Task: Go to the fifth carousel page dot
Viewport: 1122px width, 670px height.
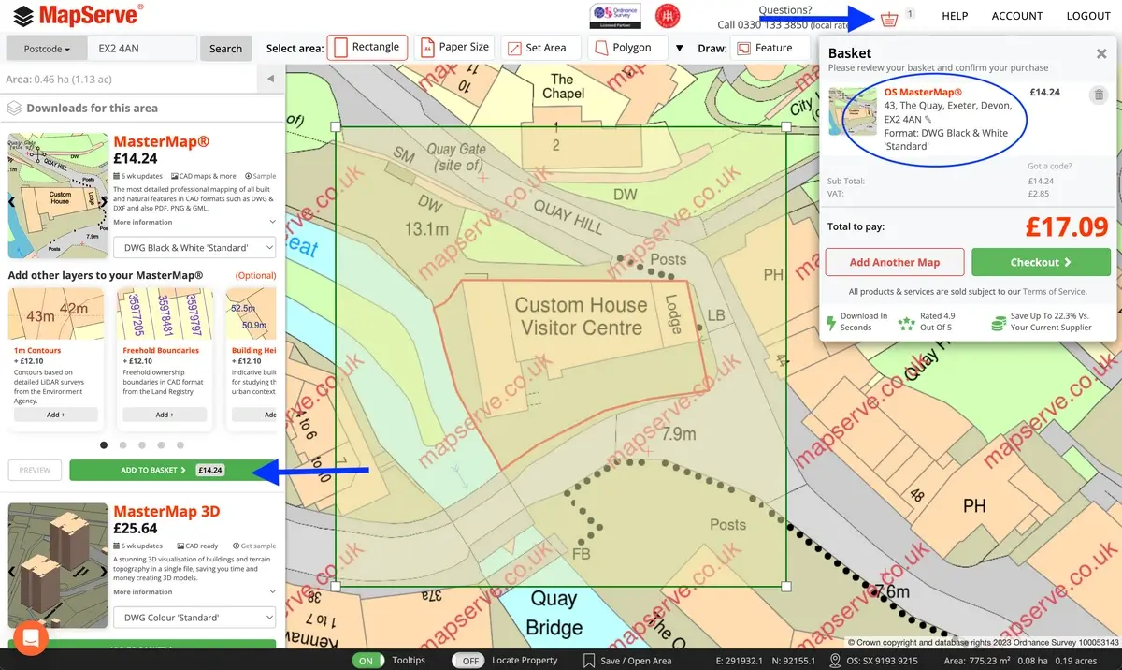Action: pyautogui.click(x=180, y=445)
